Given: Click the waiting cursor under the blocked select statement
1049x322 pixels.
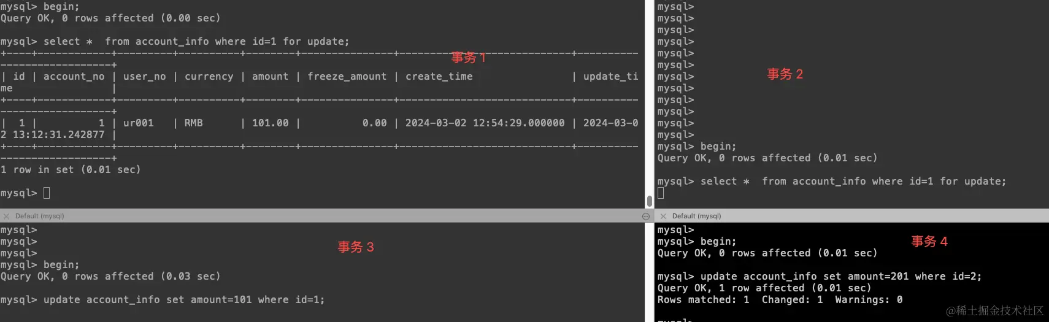Looking at the screenshot, I should pyautogui.click(x=661, y=193).
